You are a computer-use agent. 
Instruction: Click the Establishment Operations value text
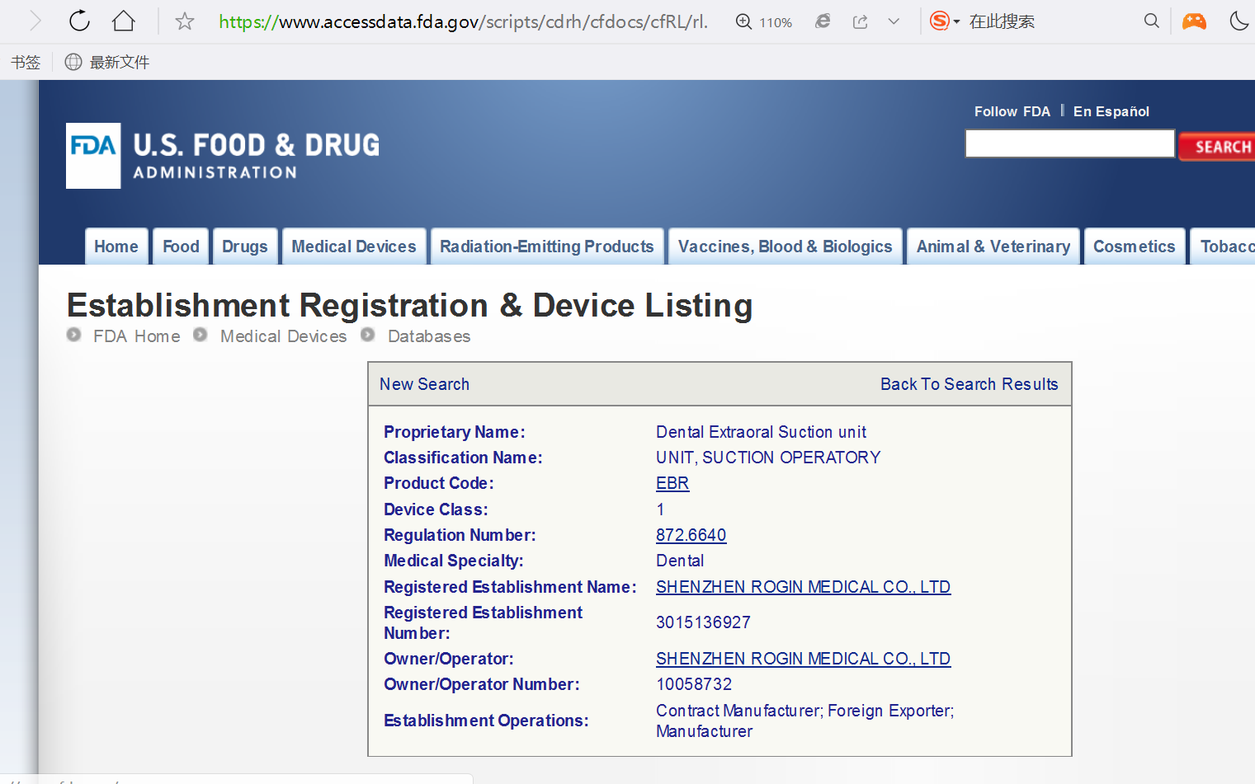[804, 721]
